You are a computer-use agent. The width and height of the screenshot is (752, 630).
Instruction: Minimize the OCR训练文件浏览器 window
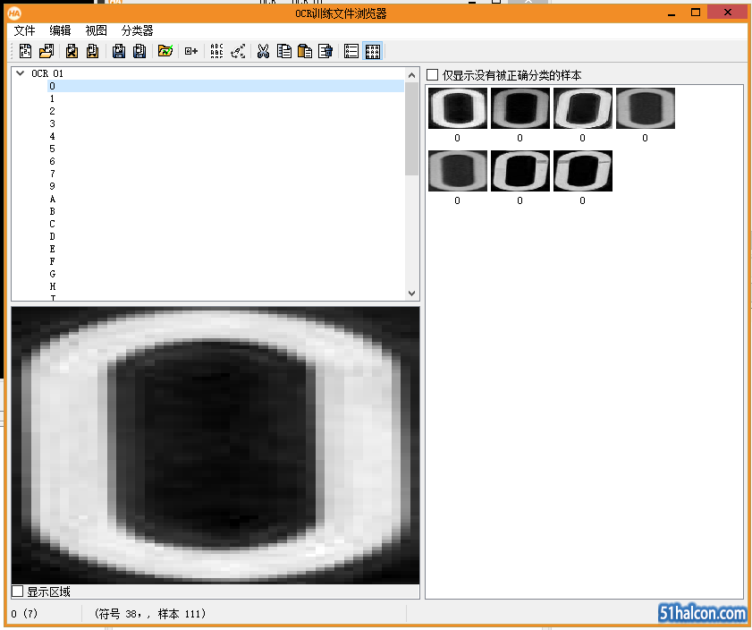[672, 13]
